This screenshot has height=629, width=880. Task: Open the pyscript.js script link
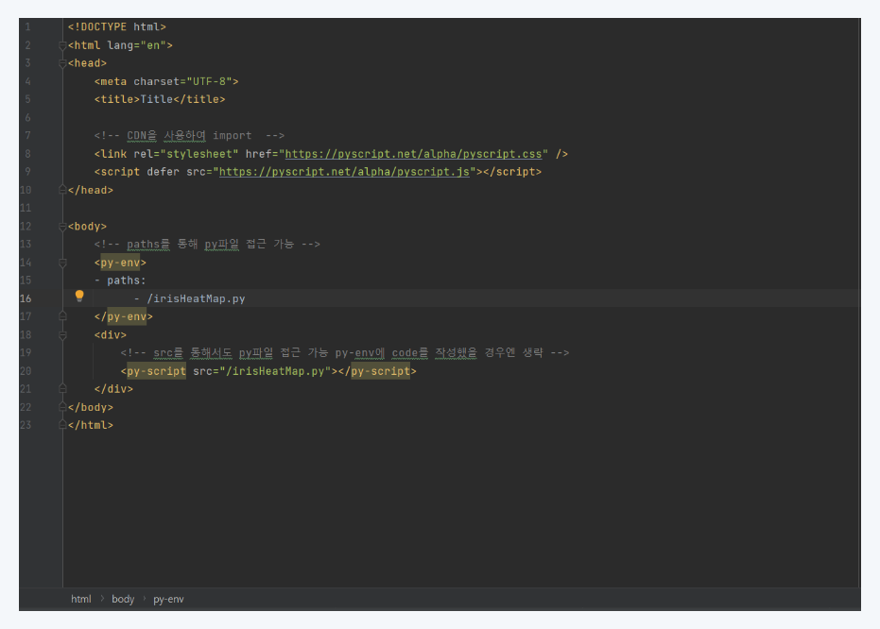(342, 171)
